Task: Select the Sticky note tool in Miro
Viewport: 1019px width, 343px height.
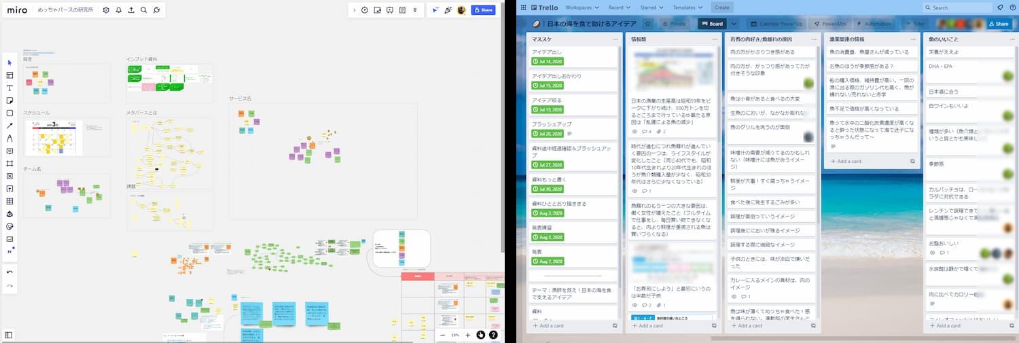Action: (10, 101)
